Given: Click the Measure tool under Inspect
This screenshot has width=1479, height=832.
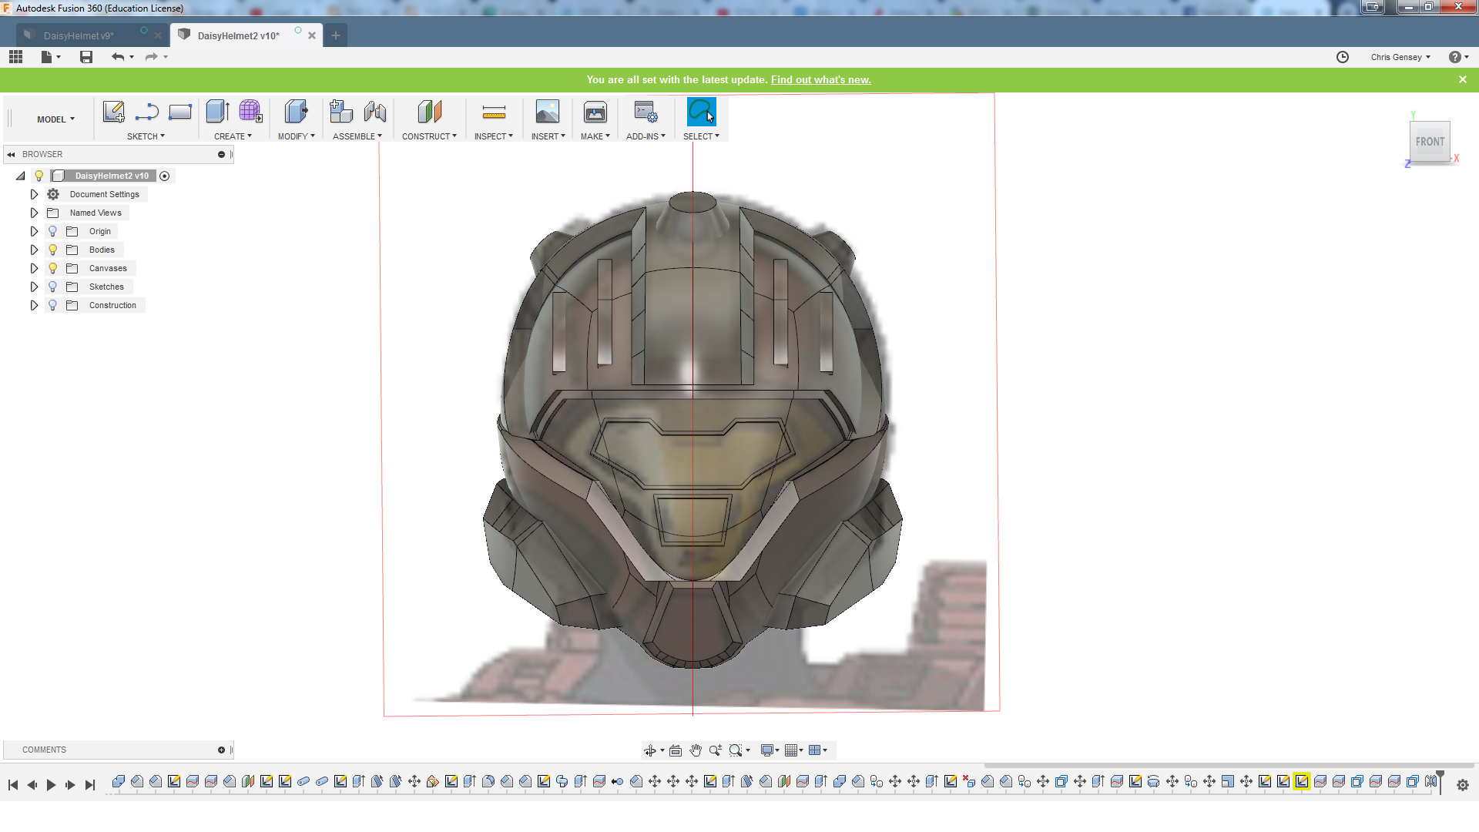Looking at the screenshot, I should click(494, 113).
